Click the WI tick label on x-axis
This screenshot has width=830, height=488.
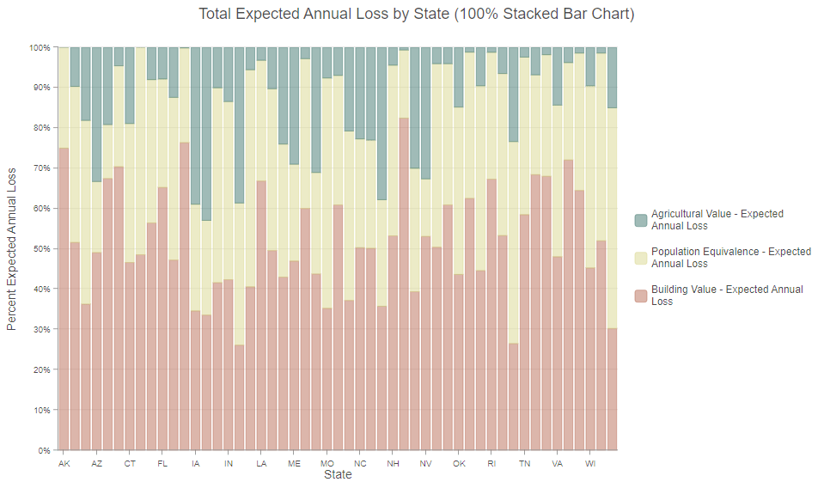click(590, 464)
